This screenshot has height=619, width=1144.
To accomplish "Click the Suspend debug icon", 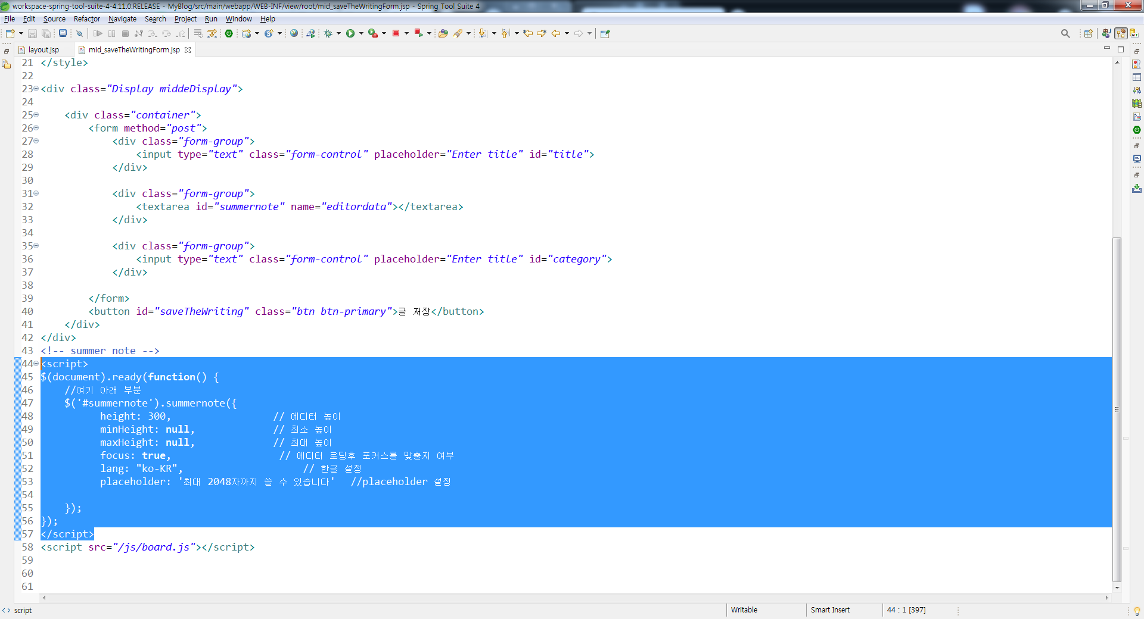I will tap(112, 33).
